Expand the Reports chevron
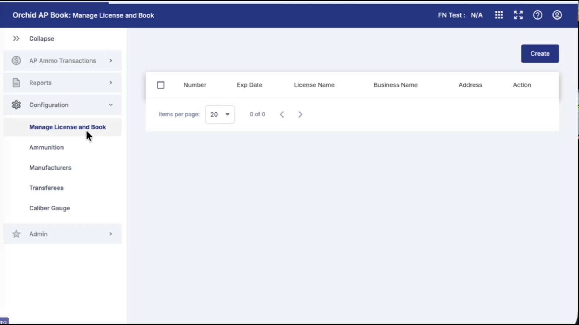The image size is (579, 325). point(110,83)
